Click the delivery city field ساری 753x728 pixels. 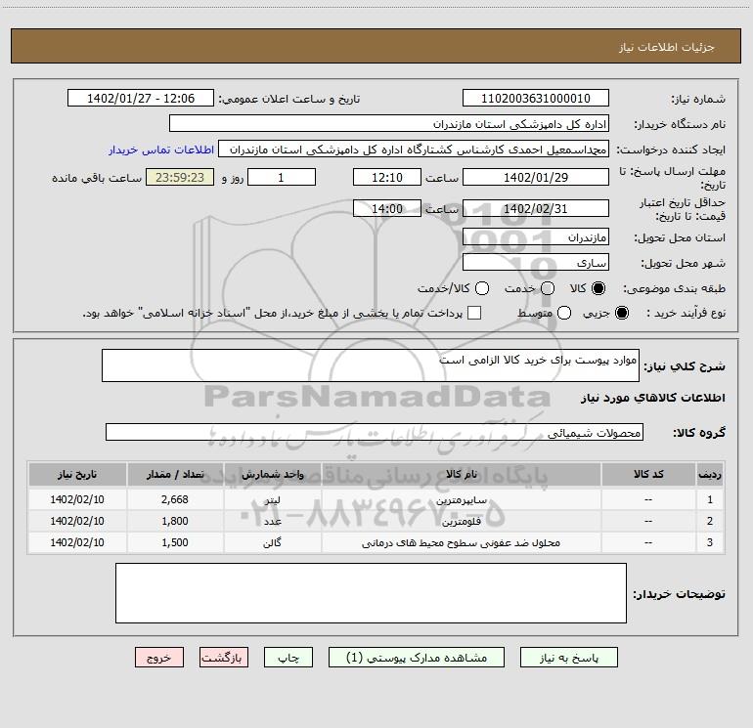point(536,263)
